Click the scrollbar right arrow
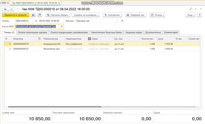Viewport: 205px width, 124px height. pyautogui.click(x=198, y=107)
